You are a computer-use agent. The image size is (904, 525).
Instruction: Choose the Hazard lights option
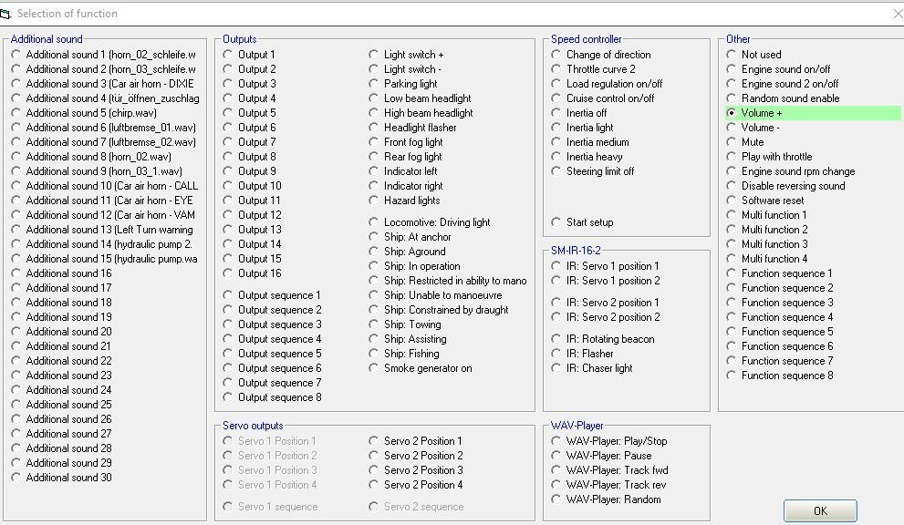click(x=374, y=201)
